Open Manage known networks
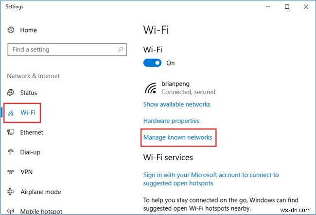The width and height of the screenshot is (316, 215). [177, 137]
